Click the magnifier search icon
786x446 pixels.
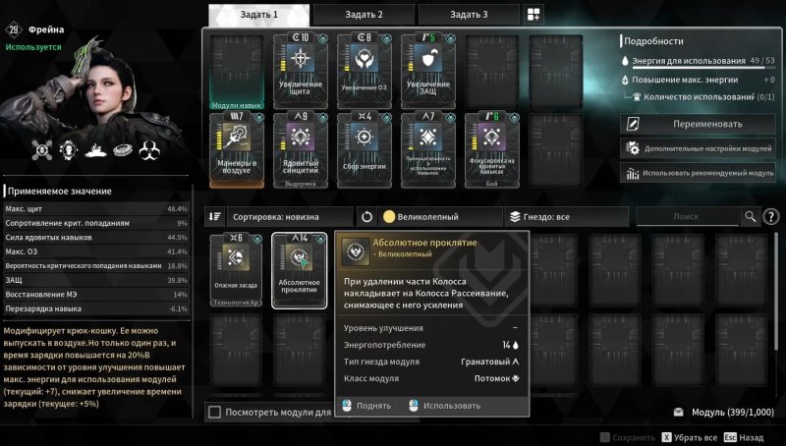[x=750, y=216]
